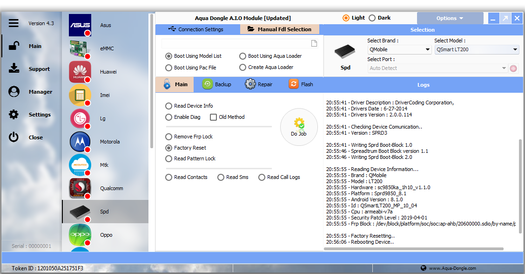Select the Oppo brand icon
Viewport: 525px width, 274px height.
click(x=80, y=235)
